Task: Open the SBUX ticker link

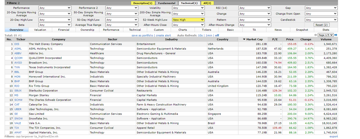Action: pos(18,91)
